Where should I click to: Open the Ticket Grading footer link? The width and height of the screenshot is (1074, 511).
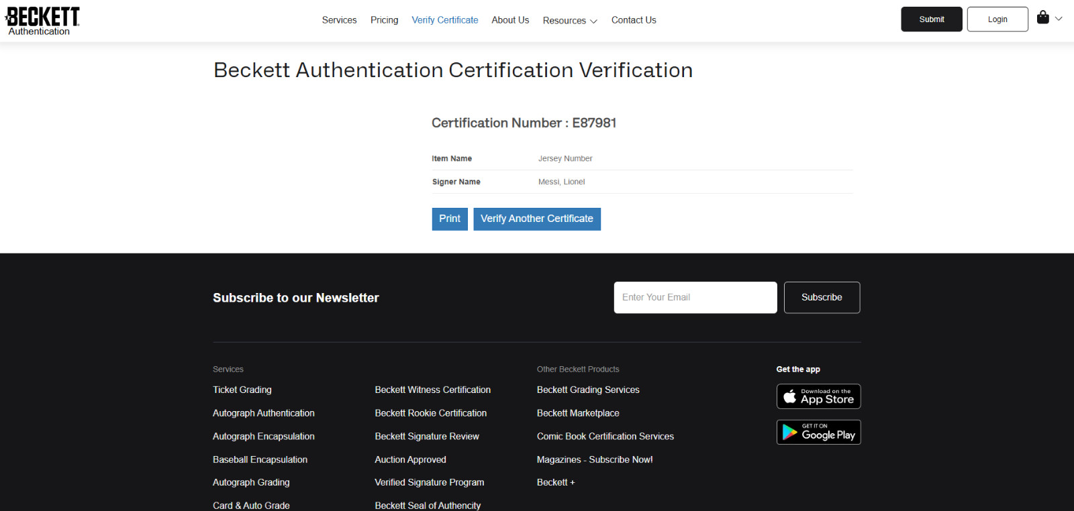pos(242,390)
